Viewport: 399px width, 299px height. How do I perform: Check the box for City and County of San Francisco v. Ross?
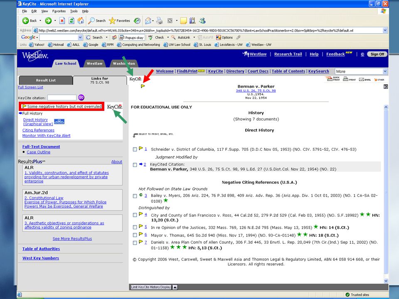pyautogui.click(x=135, y=215)
